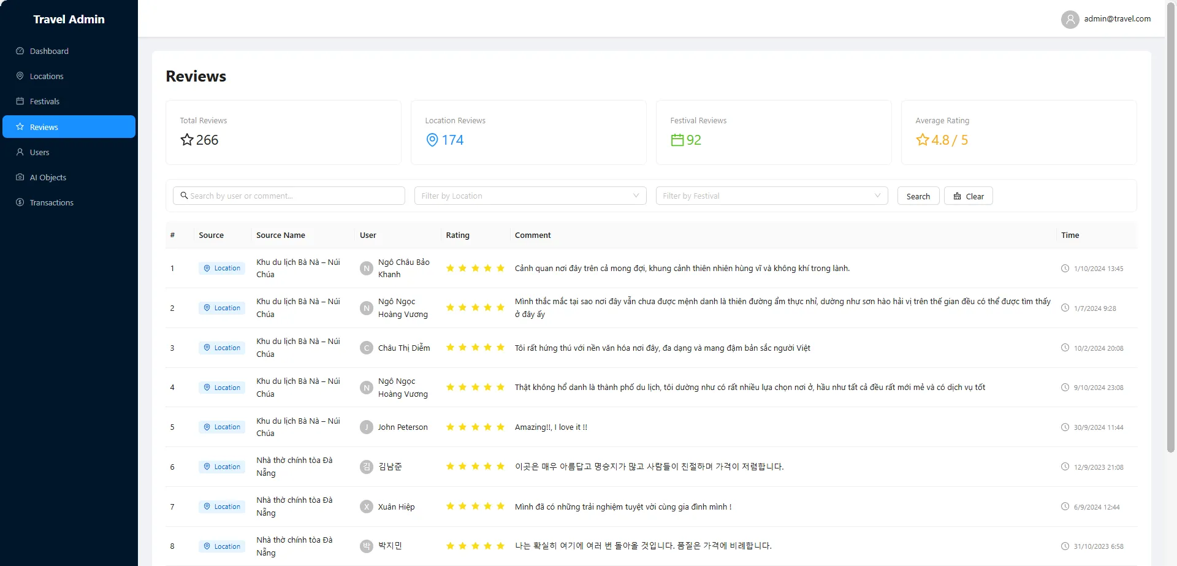Click star rating in row 3

click(475, 348)
